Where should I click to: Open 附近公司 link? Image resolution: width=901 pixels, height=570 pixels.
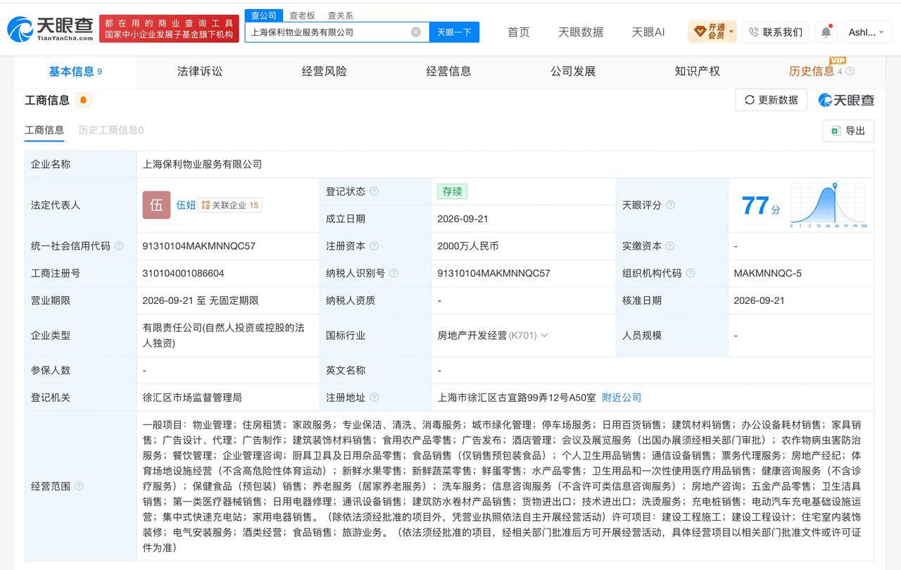tap(622, 398)
